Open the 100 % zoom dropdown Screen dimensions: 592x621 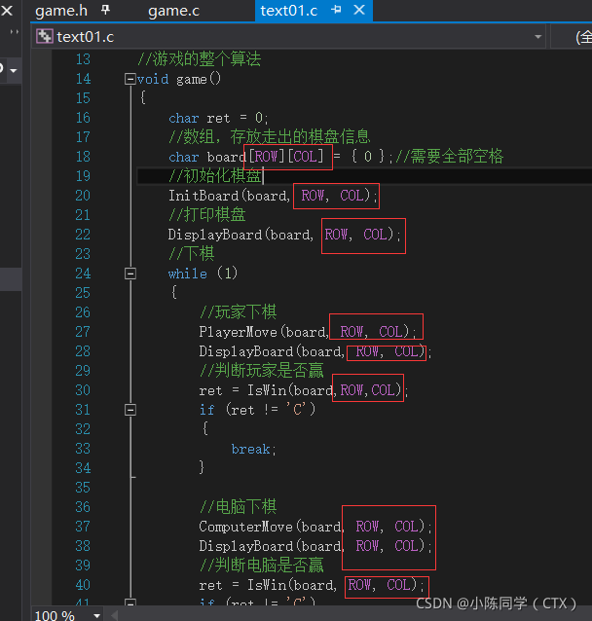pos(96,615)
